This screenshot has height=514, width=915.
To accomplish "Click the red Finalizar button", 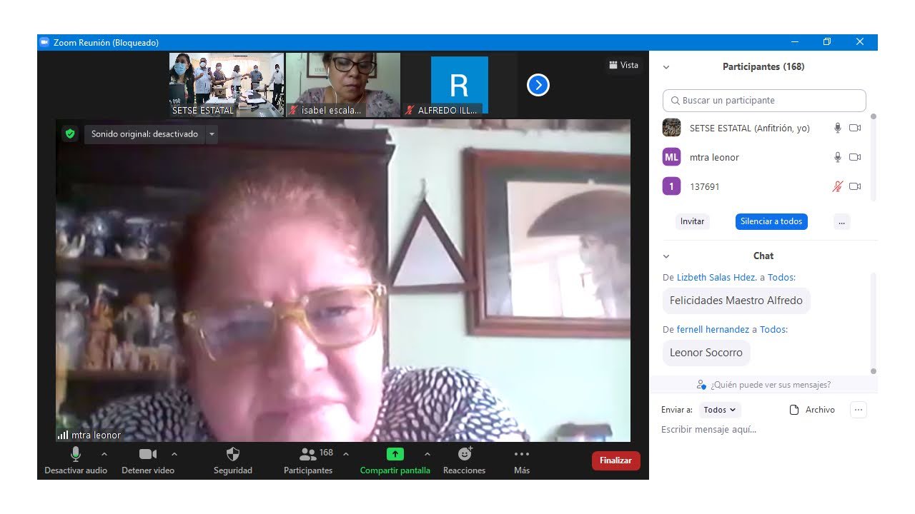I will [615, 460].
